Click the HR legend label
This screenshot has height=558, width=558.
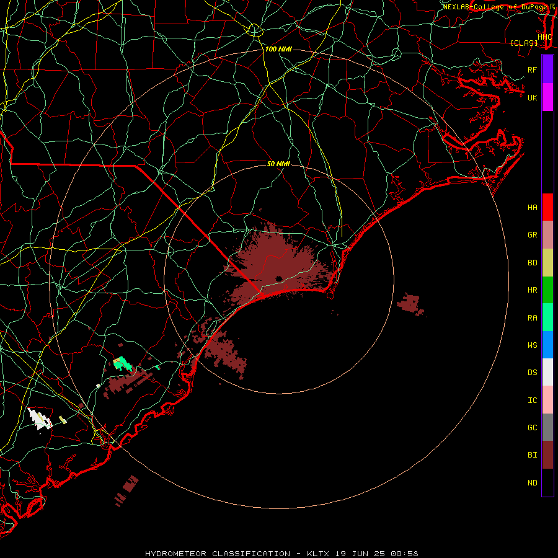tap(532, 290)
